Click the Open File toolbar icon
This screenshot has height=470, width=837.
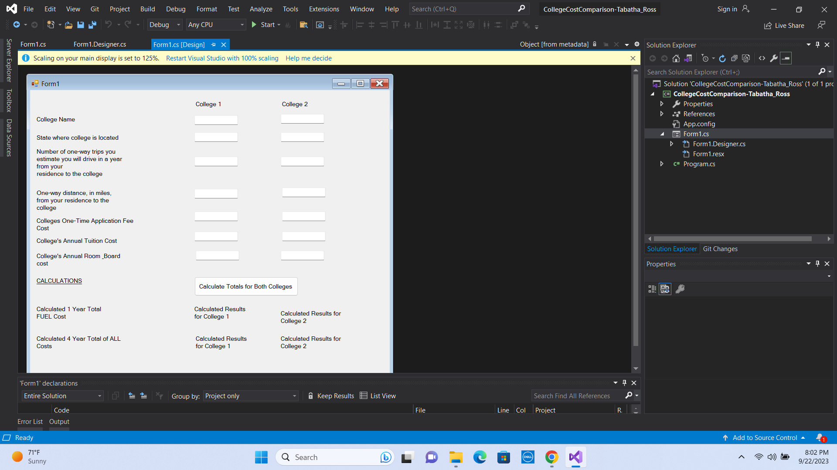pyautogui.click(x=68, y=25)
